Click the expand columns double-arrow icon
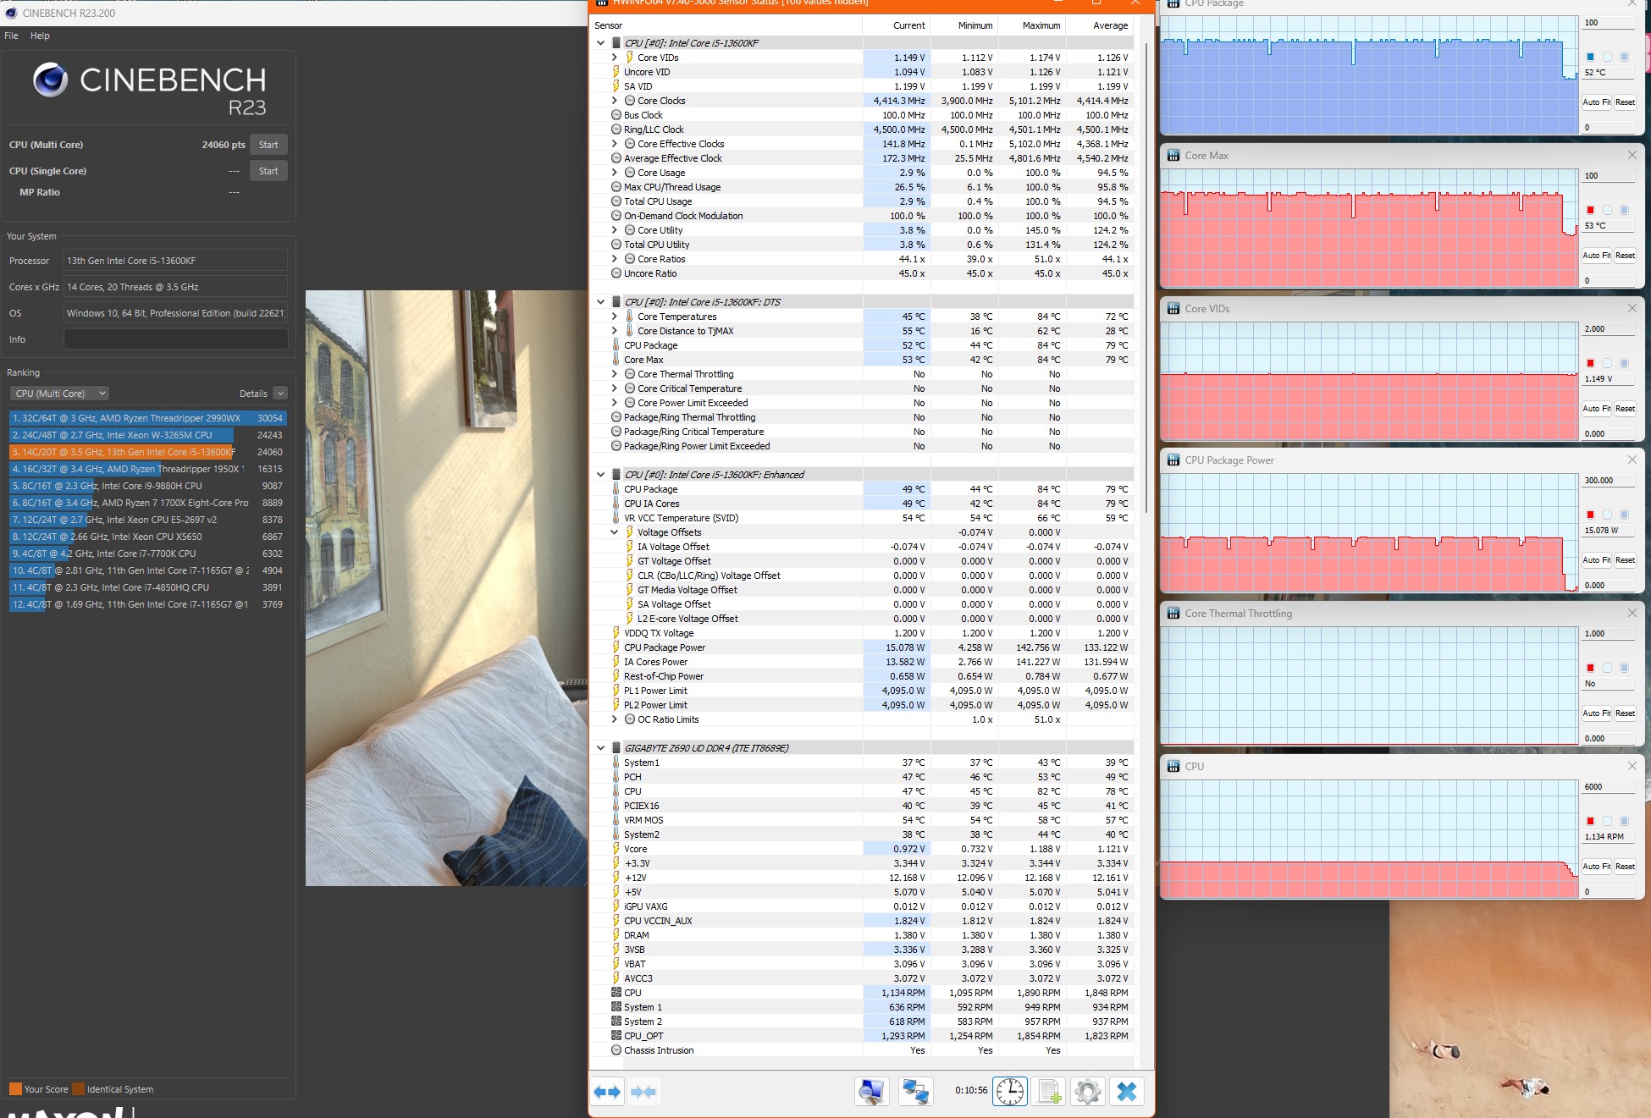This screenshot has width=1651, height=1118. pos(607,1092)
